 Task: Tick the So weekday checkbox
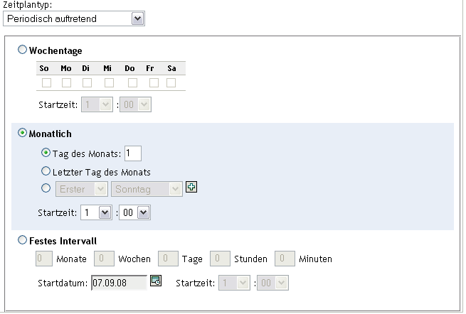click(44, 83)
